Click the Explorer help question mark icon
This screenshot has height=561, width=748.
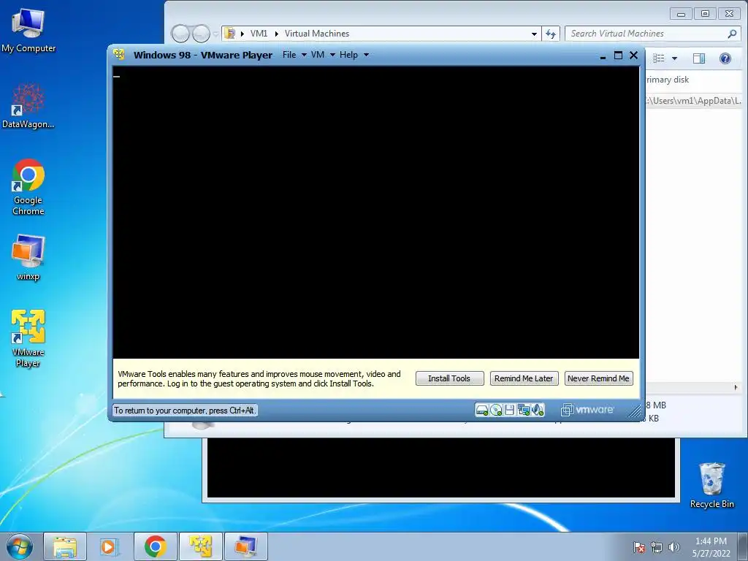725,58
